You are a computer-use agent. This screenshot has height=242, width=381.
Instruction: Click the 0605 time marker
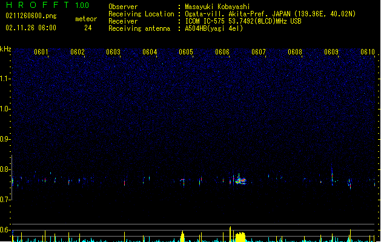pos(186,52)
